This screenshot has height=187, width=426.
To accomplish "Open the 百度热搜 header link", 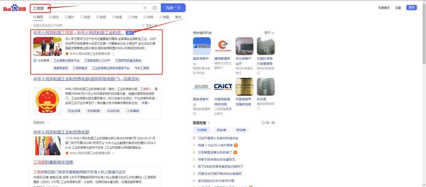I will [201, 123].
